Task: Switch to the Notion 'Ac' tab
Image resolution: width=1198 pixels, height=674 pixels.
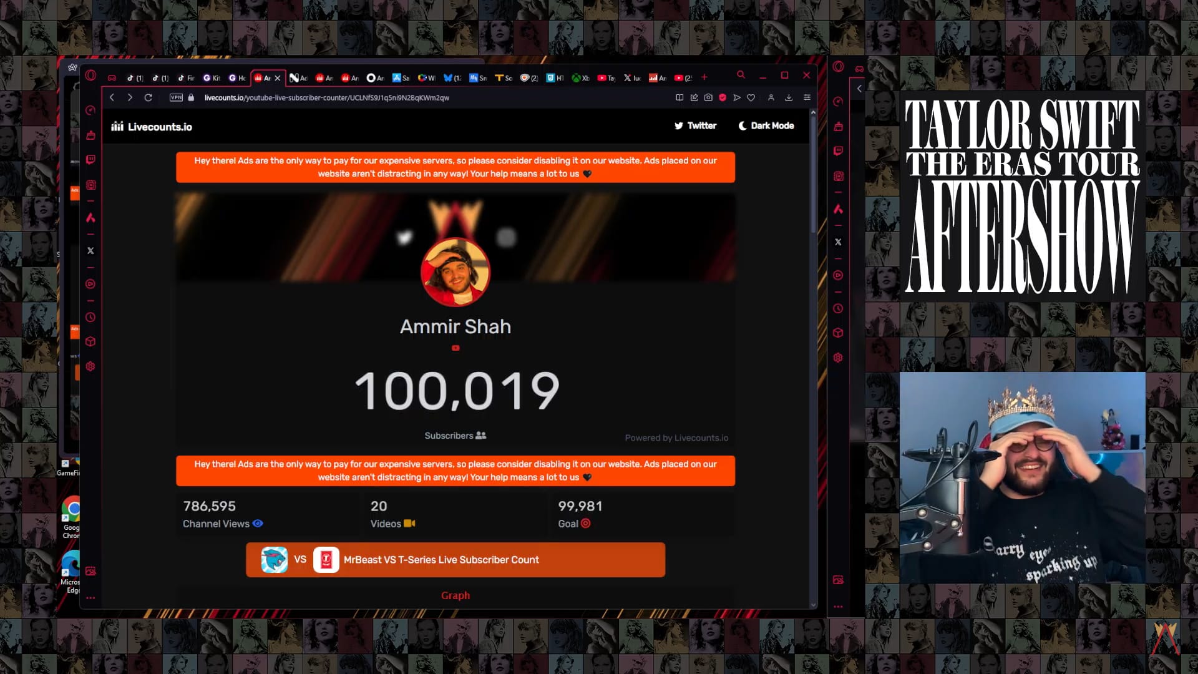Action: pyautogui.click(x=298, y=78)
